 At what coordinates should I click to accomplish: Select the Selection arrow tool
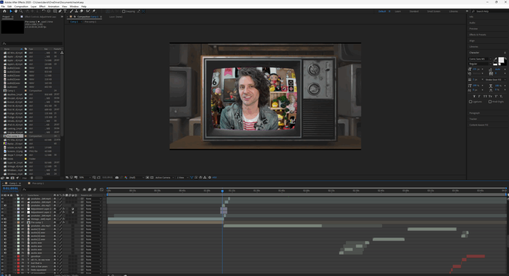11,11
